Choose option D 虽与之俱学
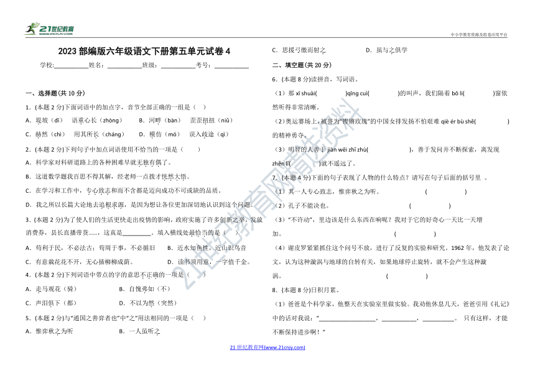Viewport: 535px width, 378px height. pos(387,50)
